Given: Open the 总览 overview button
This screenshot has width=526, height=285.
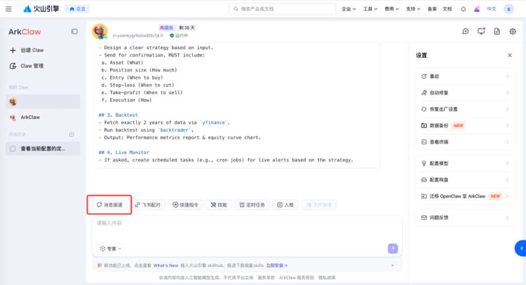Looking at the screenshot, I should click(78, 9).
